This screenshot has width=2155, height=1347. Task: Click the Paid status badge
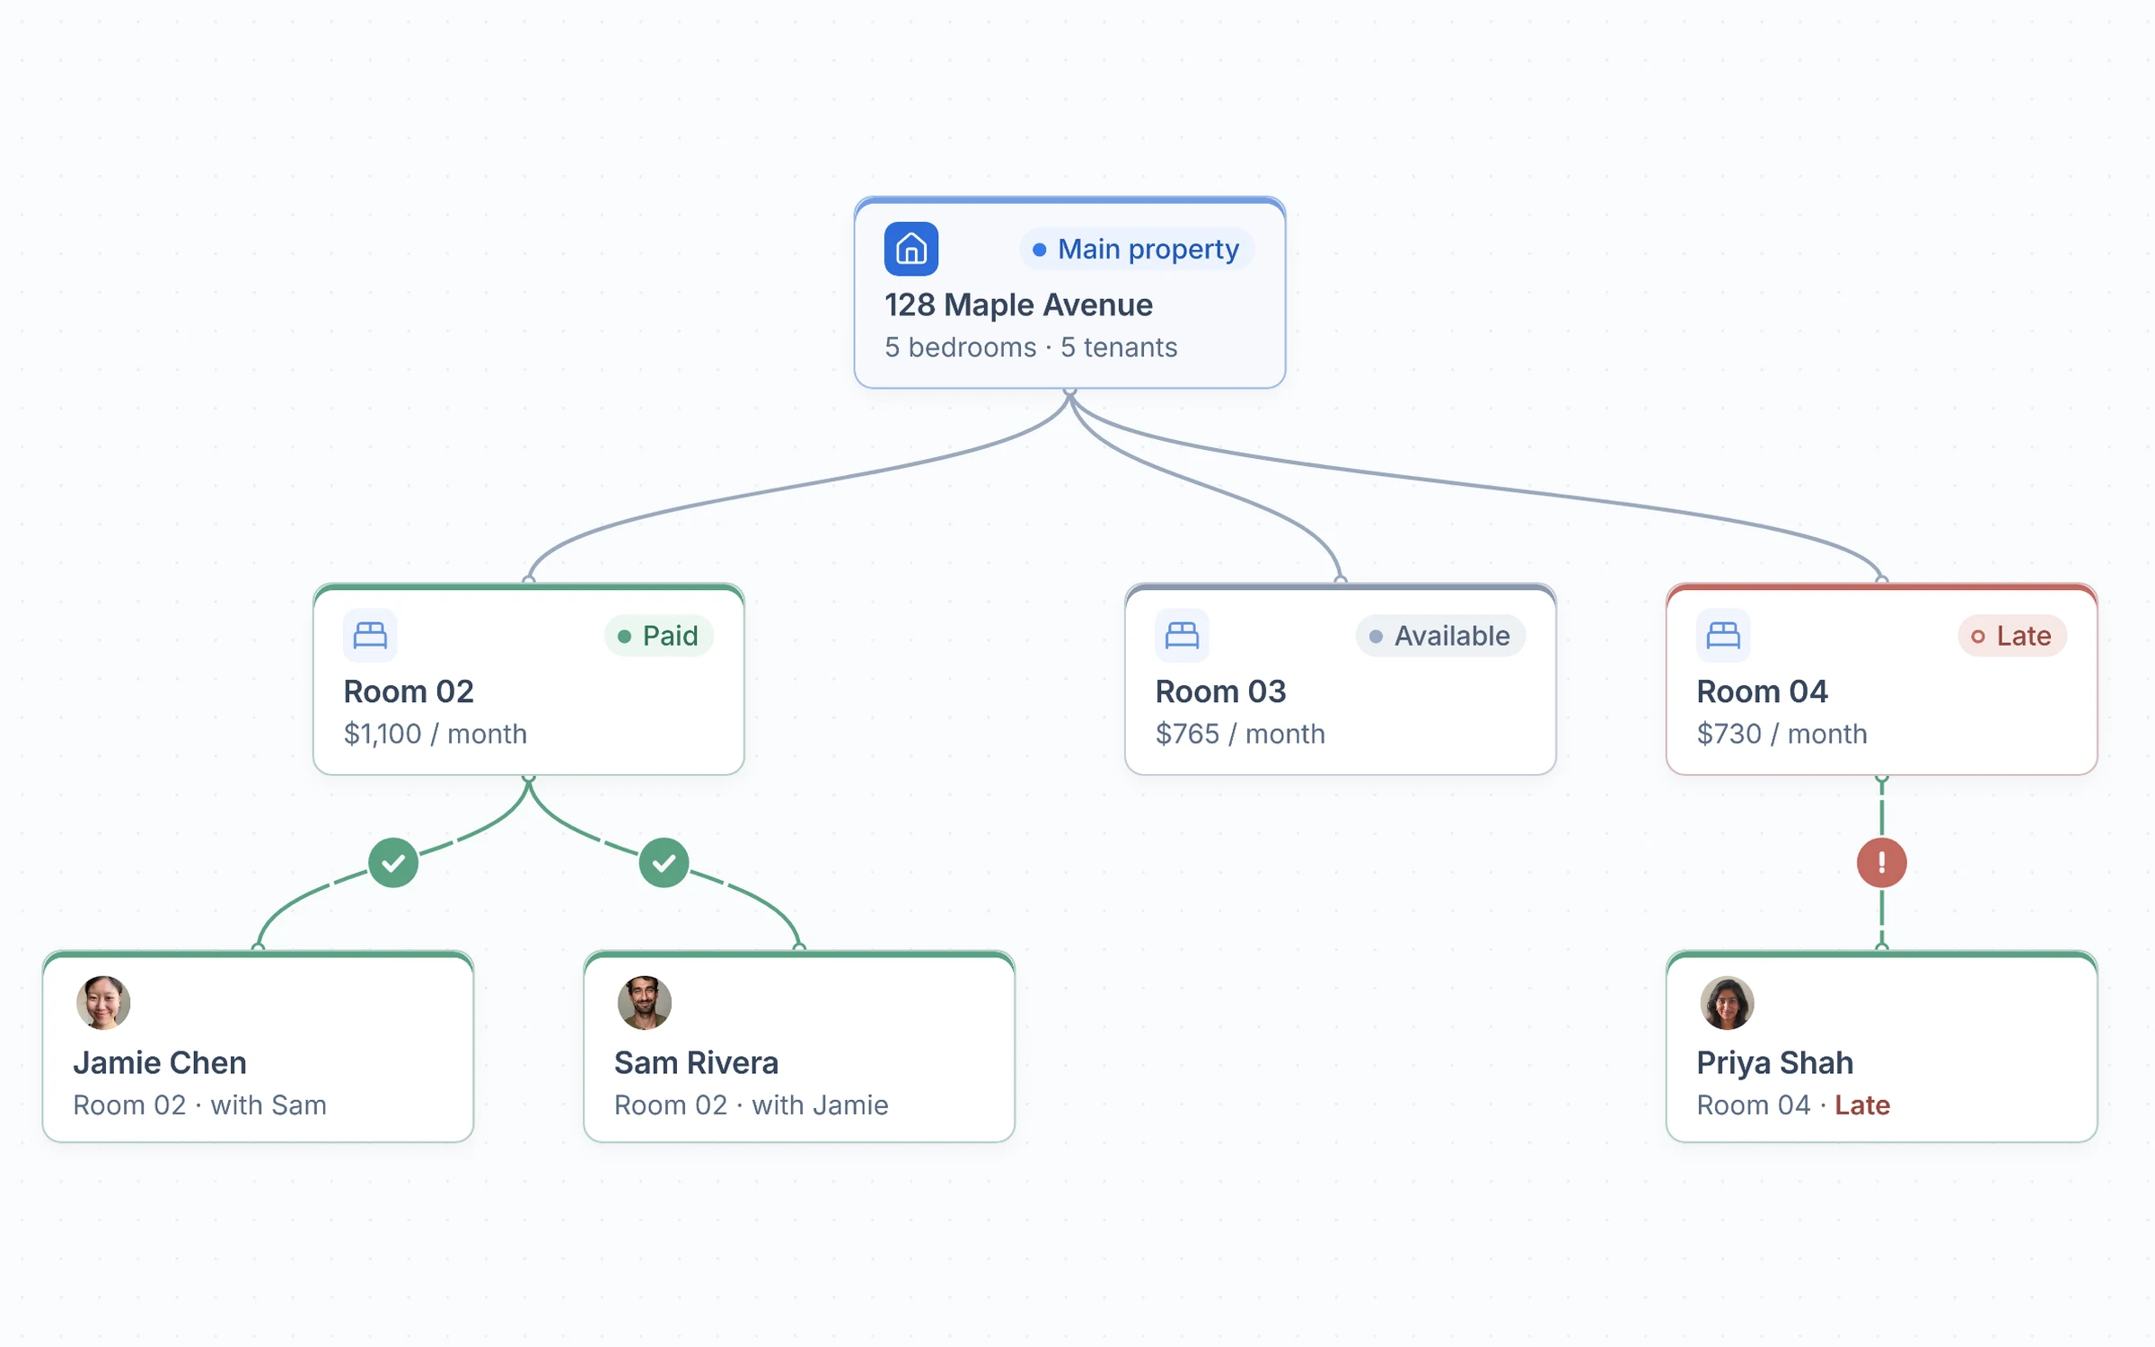click(659, 636)
